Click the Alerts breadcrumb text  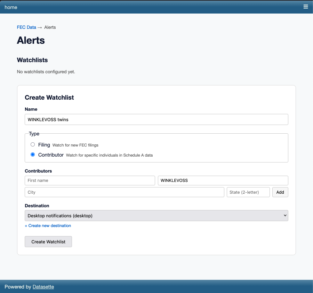[x=50, y=27]
